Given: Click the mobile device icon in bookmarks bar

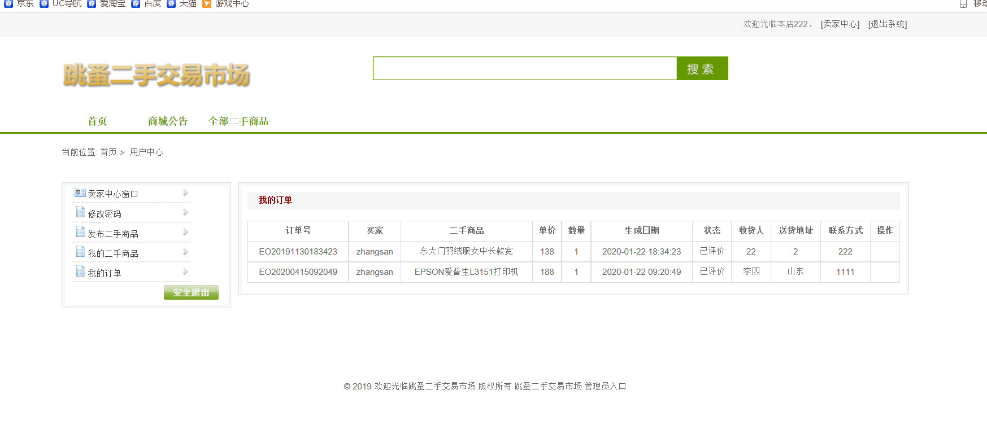Looking at the screenshot, I should [963, 4].
